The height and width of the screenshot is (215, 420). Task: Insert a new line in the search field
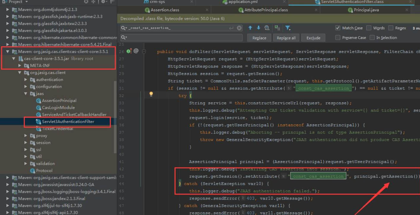click(231, 28)
